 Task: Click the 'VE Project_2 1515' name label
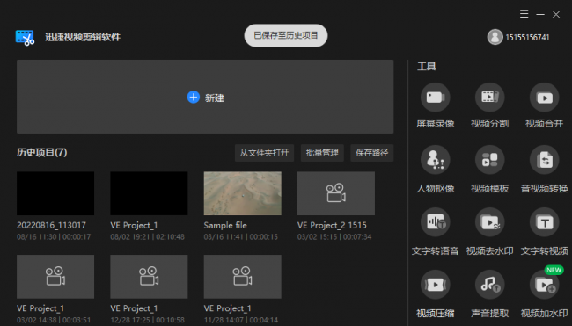pos(332,225)
